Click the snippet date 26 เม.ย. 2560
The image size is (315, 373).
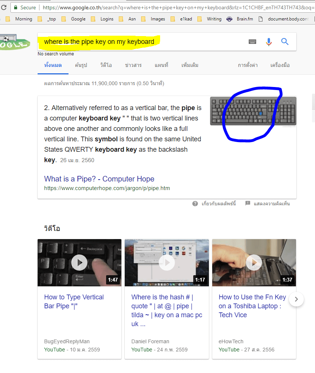(77, 160)
